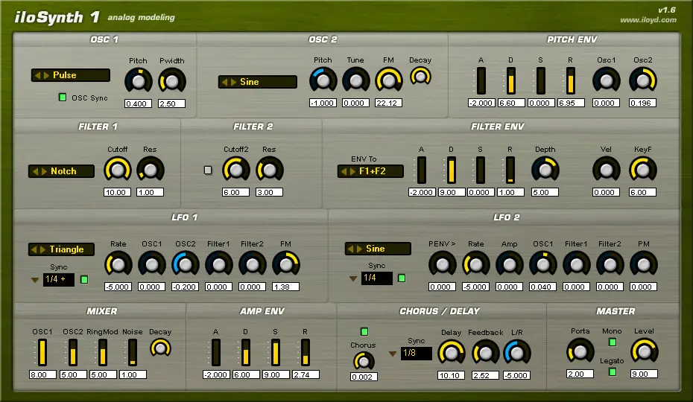Toggle the Mono switch
Viewport: 693px width, 402px height.
[613, 342]
